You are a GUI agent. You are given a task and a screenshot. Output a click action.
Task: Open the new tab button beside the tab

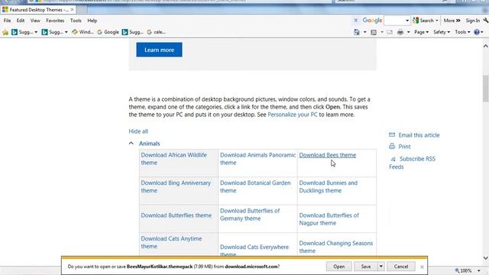[82, 10]
